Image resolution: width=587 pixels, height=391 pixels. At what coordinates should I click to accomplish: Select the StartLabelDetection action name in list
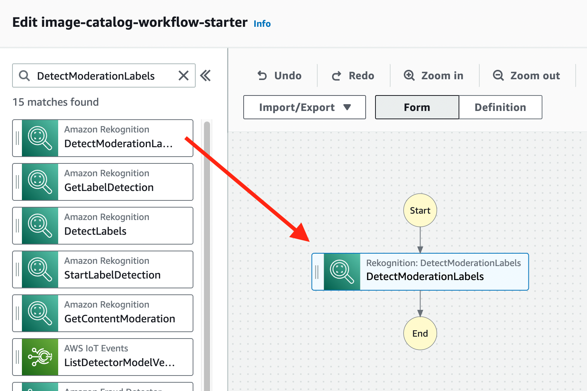point(113,275)
